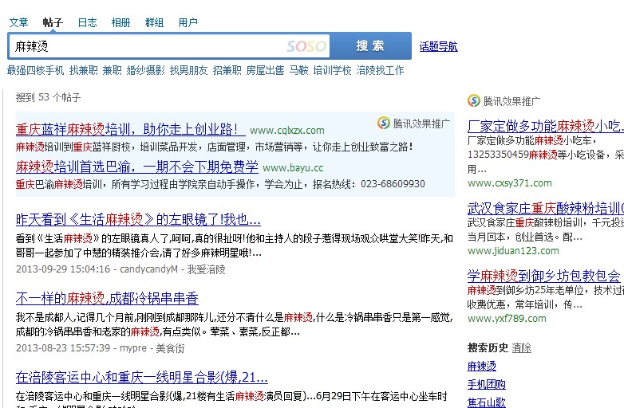Visit the www.bayu.cc ad URL
624x408 pixels.
click(293, 167)
